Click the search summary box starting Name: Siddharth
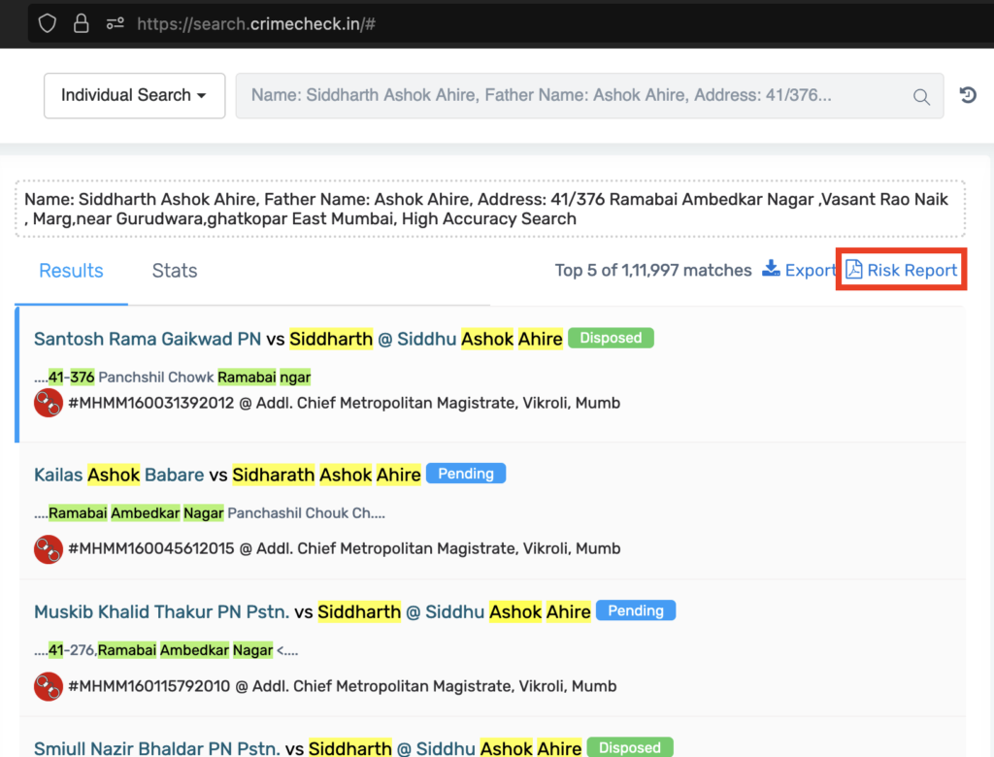The height and width of the screenshot is (757, 994). point(490,209)
